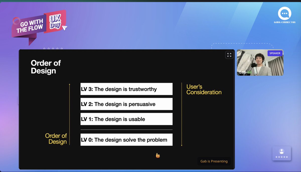The height and width of the screenshot is (172, 301).
Task: Click the UX Day badge
Action: (x=55, y=22)
